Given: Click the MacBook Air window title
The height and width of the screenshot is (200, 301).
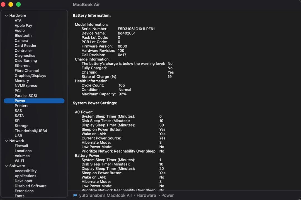Looking at the screenshot, I should click(x=86, y=5).
